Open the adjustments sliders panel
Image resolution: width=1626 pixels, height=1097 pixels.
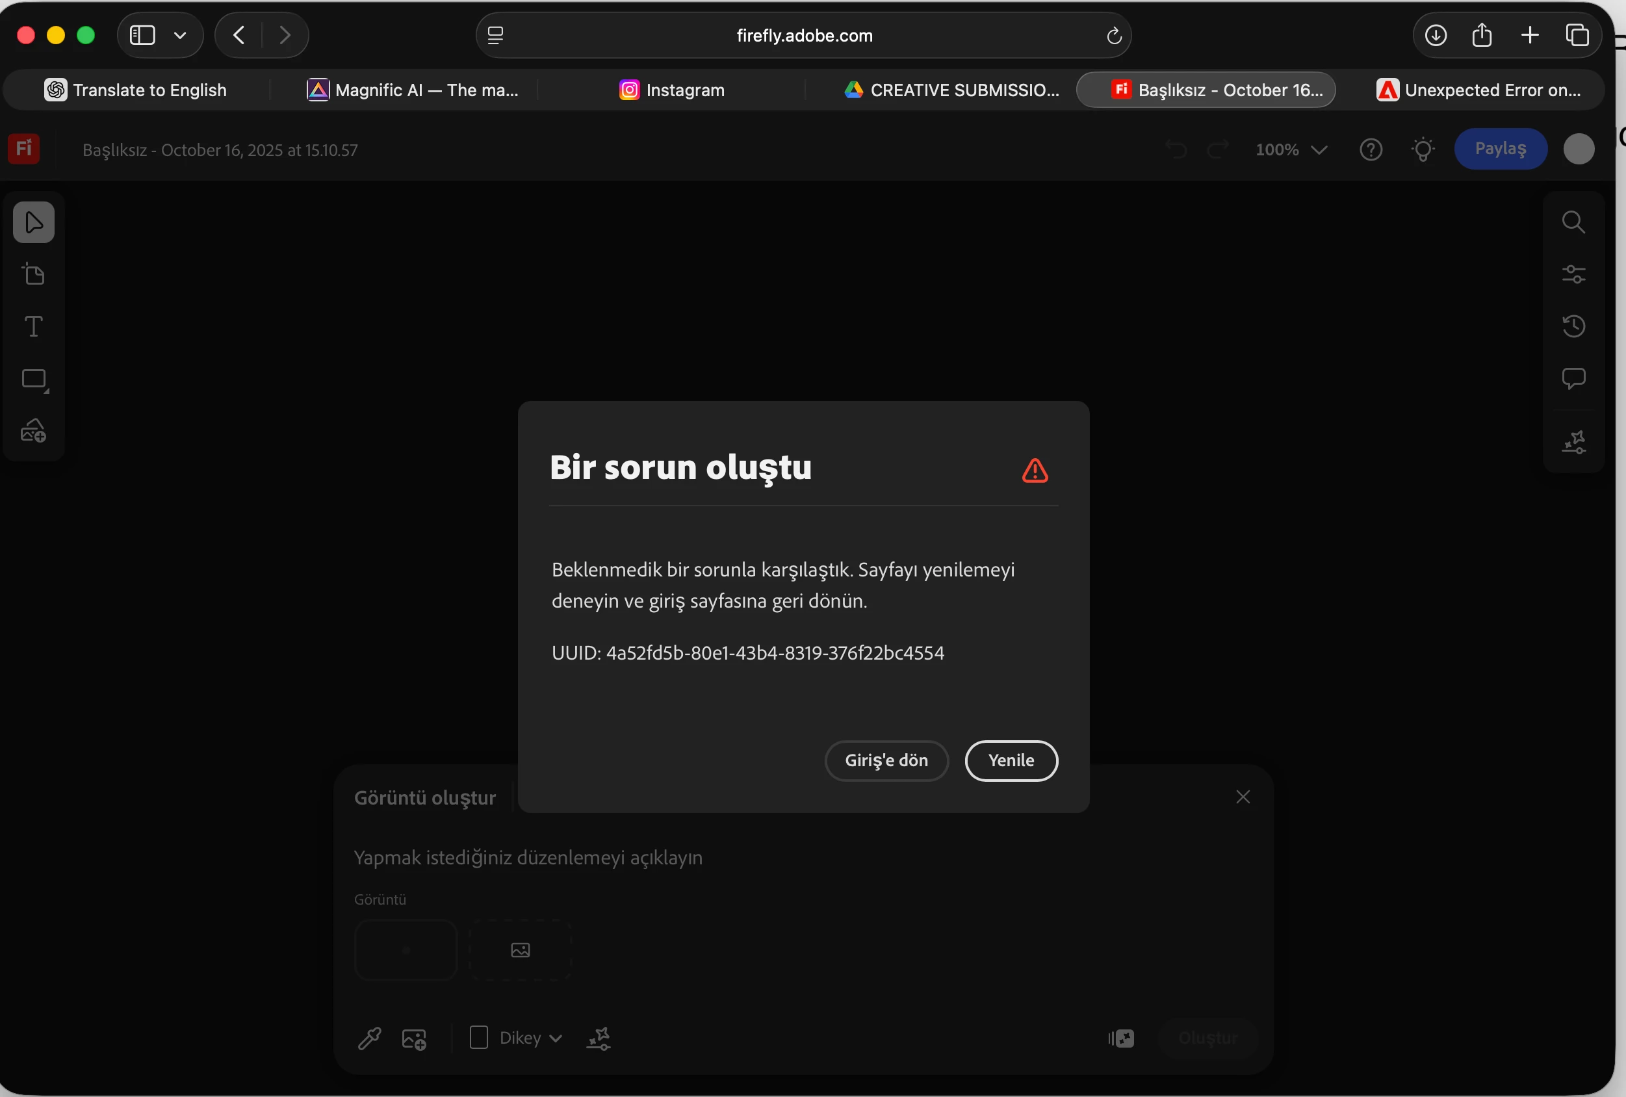click(1573, 274)
